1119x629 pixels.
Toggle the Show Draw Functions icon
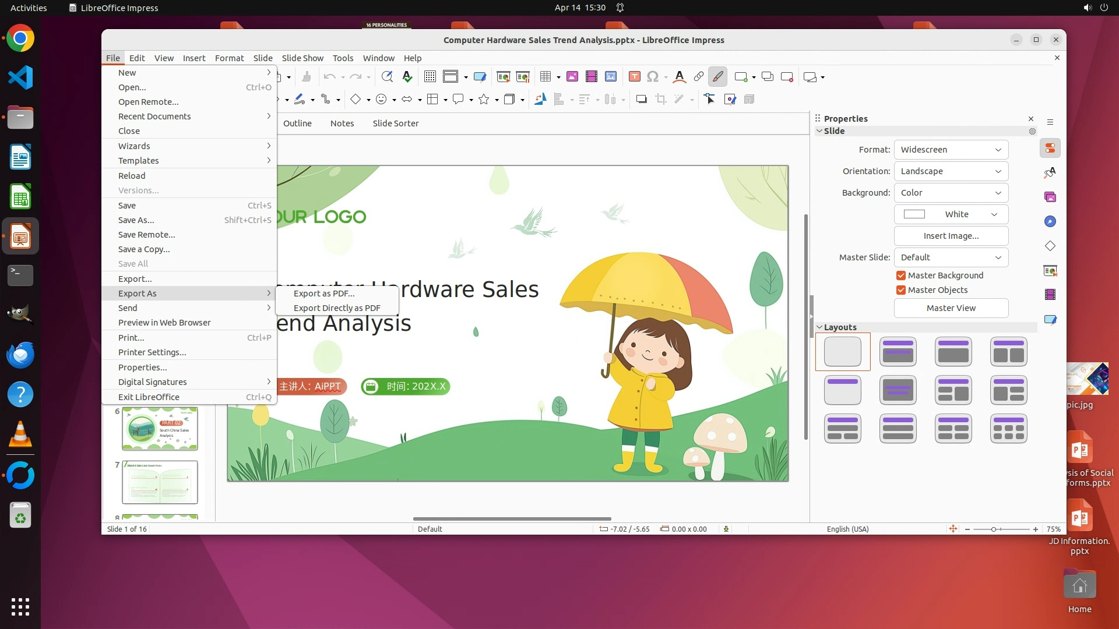coord(717,77)
